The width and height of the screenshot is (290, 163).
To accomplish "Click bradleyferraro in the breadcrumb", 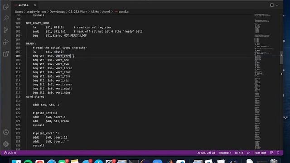I will 36,12.
